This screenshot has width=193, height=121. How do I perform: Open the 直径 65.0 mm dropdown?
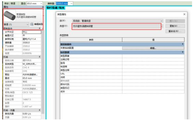click(41, 3)
